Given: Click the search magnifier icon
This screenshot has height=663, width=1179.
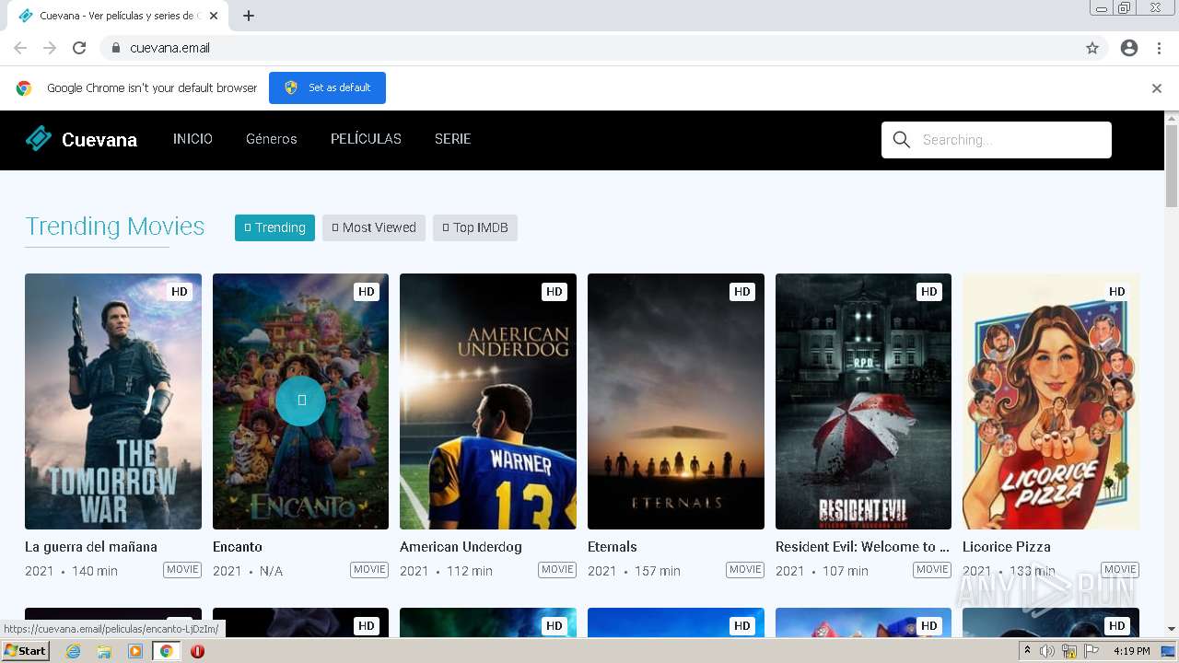Looking at the screenshot, I should (902, 140).
